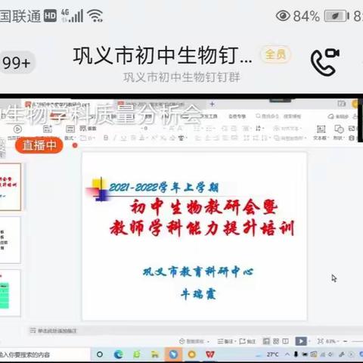Click the 查找命令 search command box
This screenshot has width=363, height=363.
click(x=267, y=116)
